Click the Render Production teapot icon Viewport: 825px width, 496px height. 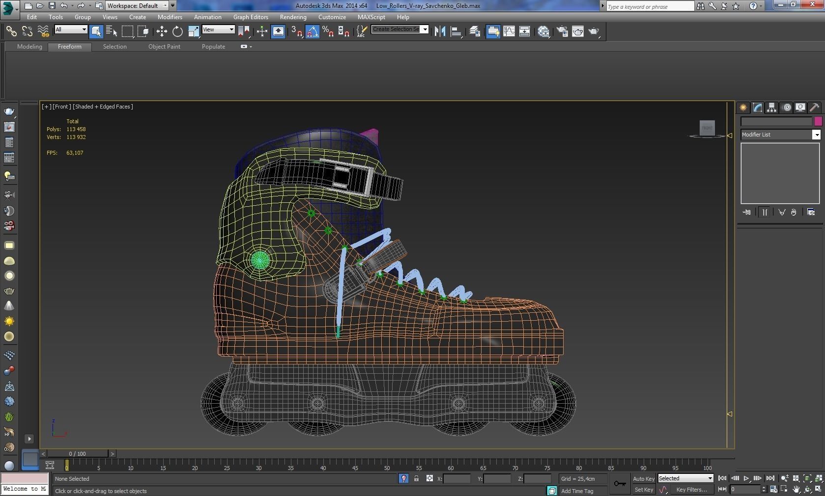pyautogui.click(x=594, y=31)
